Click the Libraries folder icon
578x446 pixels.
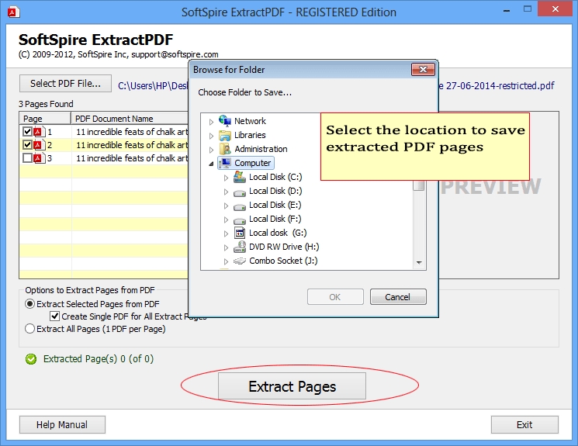click(225, 135)
